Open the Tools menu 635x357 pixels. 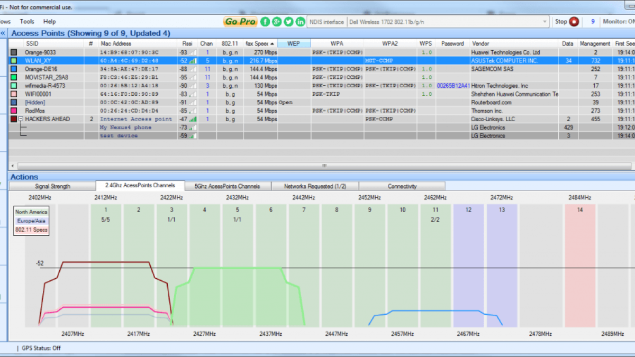[27, 22]
